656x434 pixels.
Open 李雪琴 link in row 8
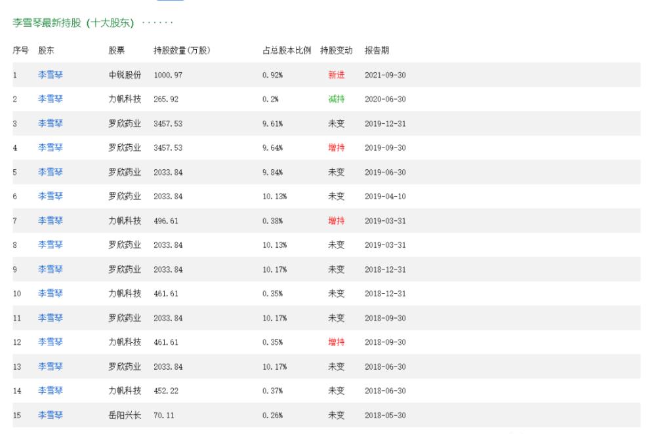pos(51,245)
